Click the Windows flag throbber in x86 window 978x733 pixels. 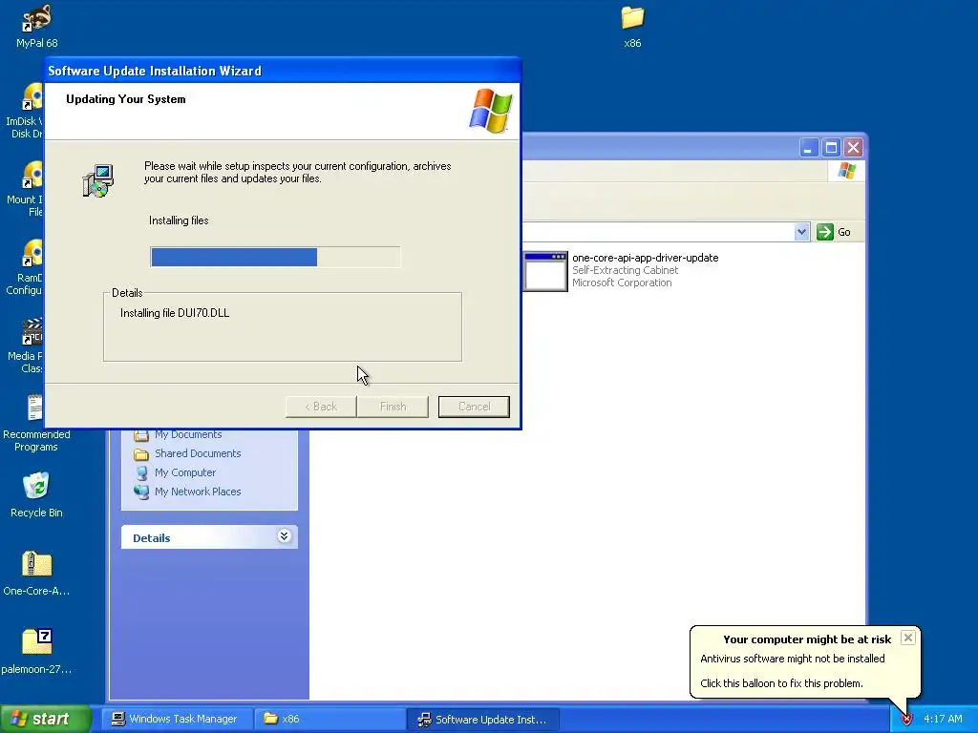tap(846, 170)
